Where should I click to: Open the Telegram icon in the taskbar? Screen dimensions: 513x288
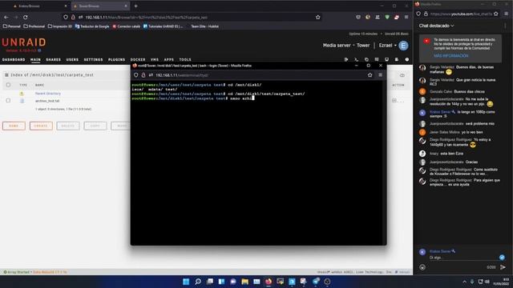pos(316,282)
